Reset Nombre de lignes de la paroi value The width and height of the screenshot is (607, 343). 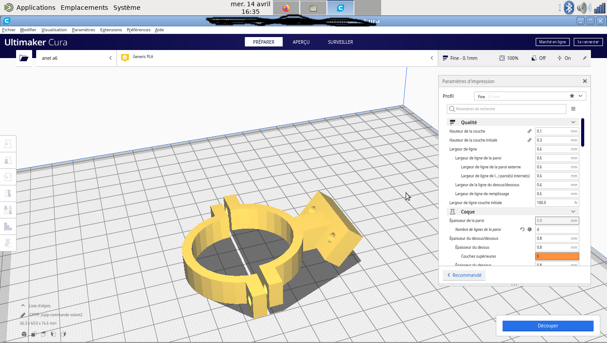pos(522,230)
